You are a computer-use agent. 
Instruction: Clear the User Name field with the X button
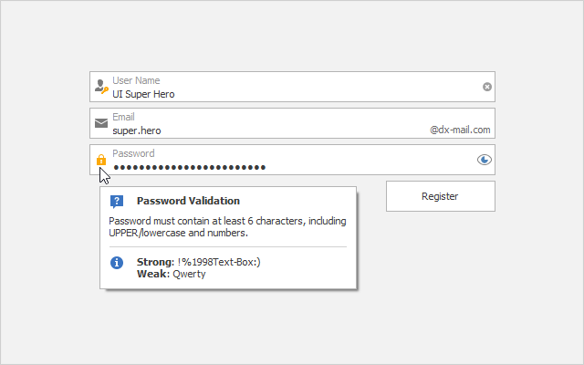(x=487, y=87)
